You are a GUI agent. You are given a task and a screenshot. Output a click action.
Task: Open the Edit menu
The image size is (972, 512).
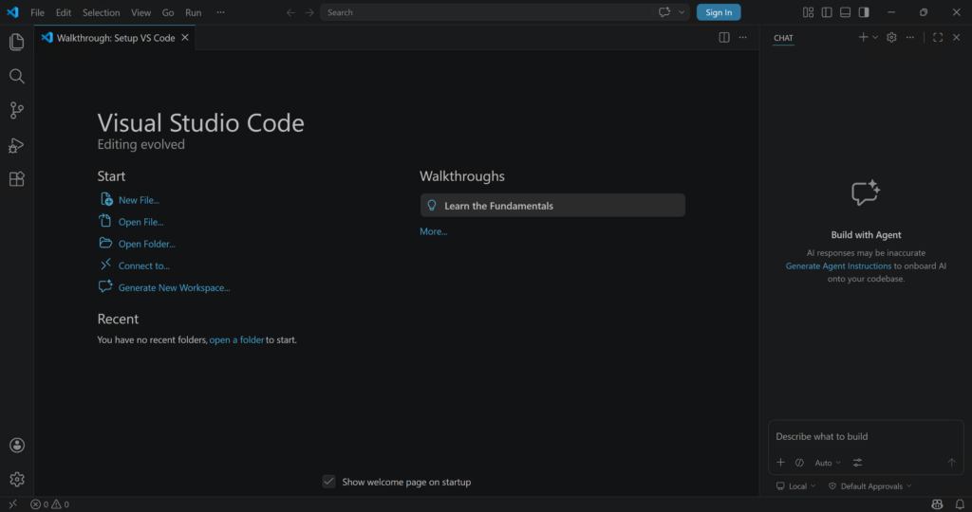point(64,12)
